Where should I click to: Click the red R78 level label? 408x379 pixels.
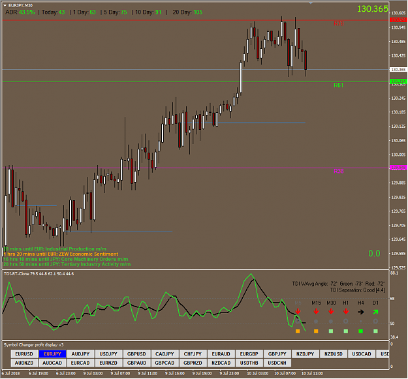click(x=339, y=23)
